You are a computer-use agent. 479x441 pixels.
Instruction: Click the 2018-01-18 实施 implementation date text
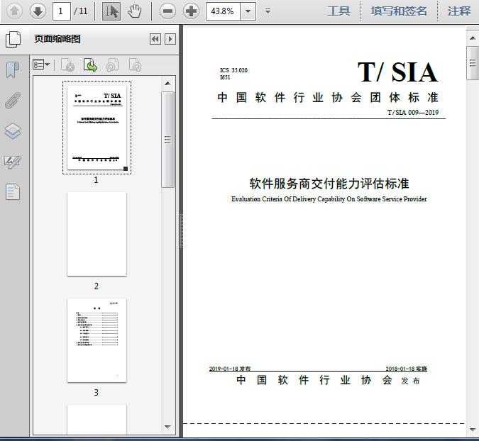click(407, 369)
